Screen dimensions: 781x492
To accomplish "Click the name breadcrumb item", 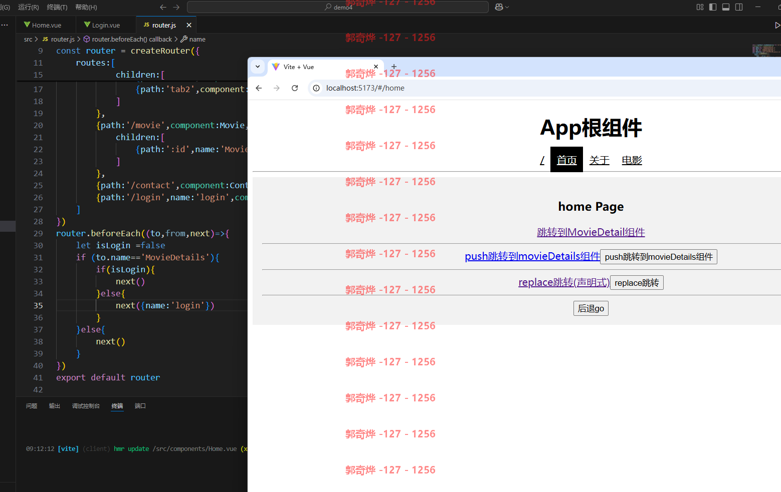I will [198, 39].
